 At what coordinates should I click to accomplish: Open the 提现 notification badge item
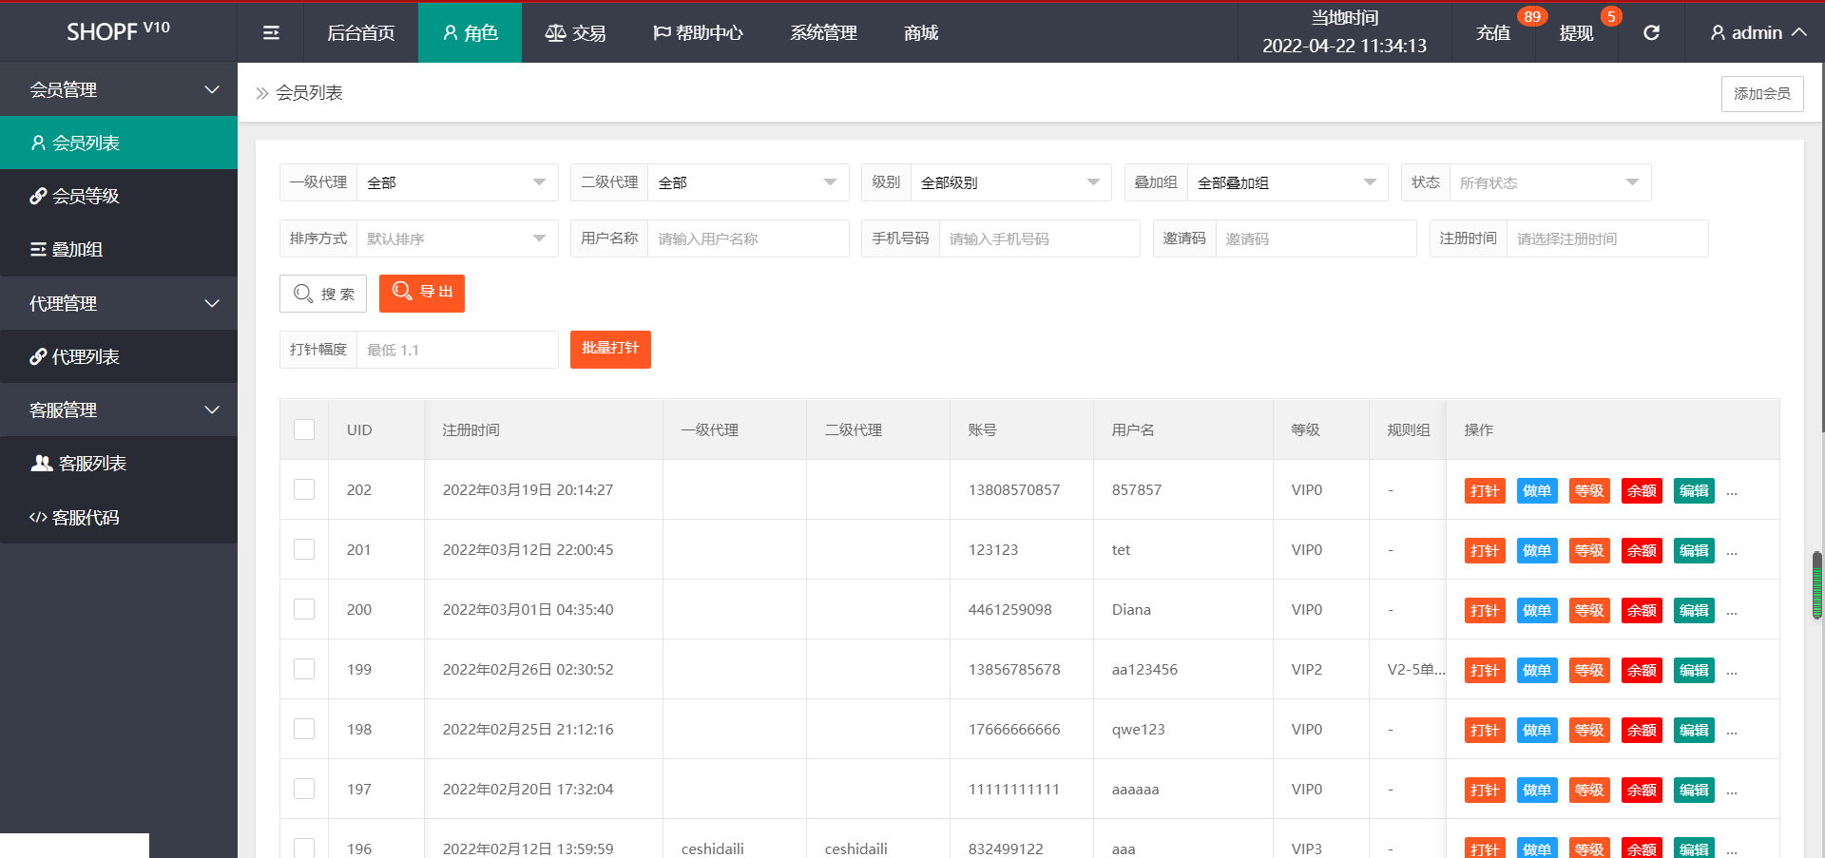1576,33
